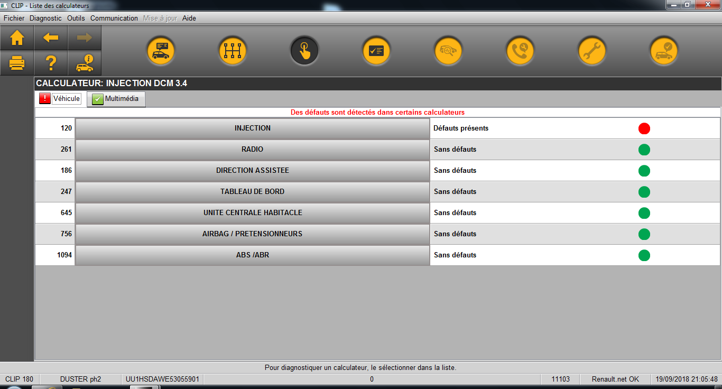
Task: Click green dot for AIRBAG / PRETENSIONNEURS
Action: coord(644,234)
